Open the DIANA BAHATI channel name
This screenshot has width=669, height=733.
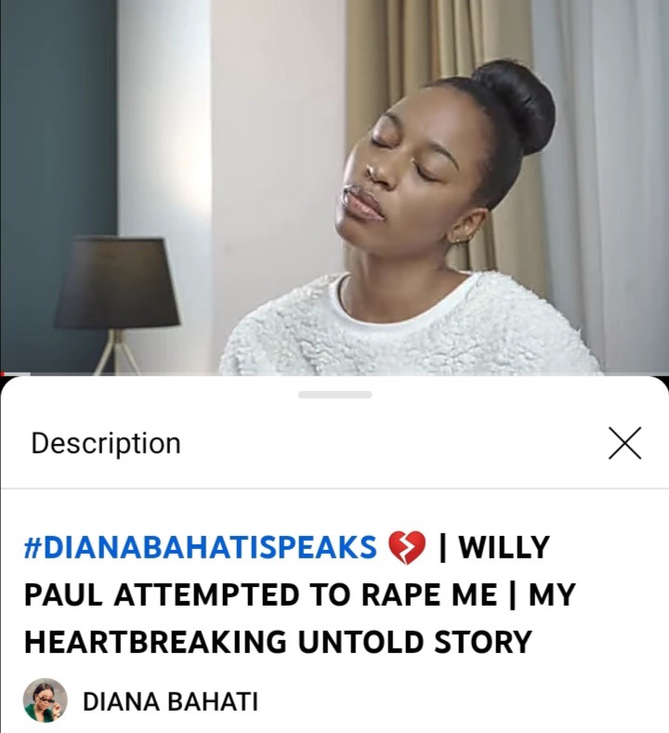coord(170,701)
